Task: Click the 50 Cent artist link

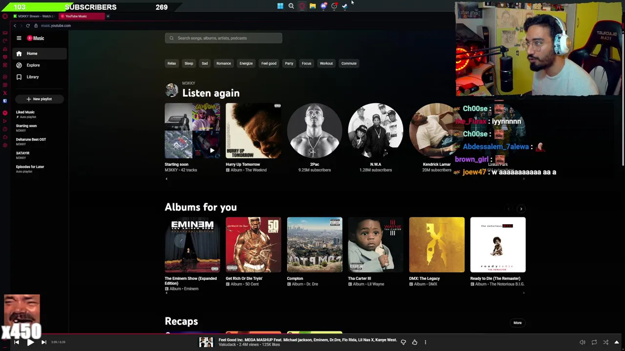Action: pyautogui.click(x=252, y=284)
